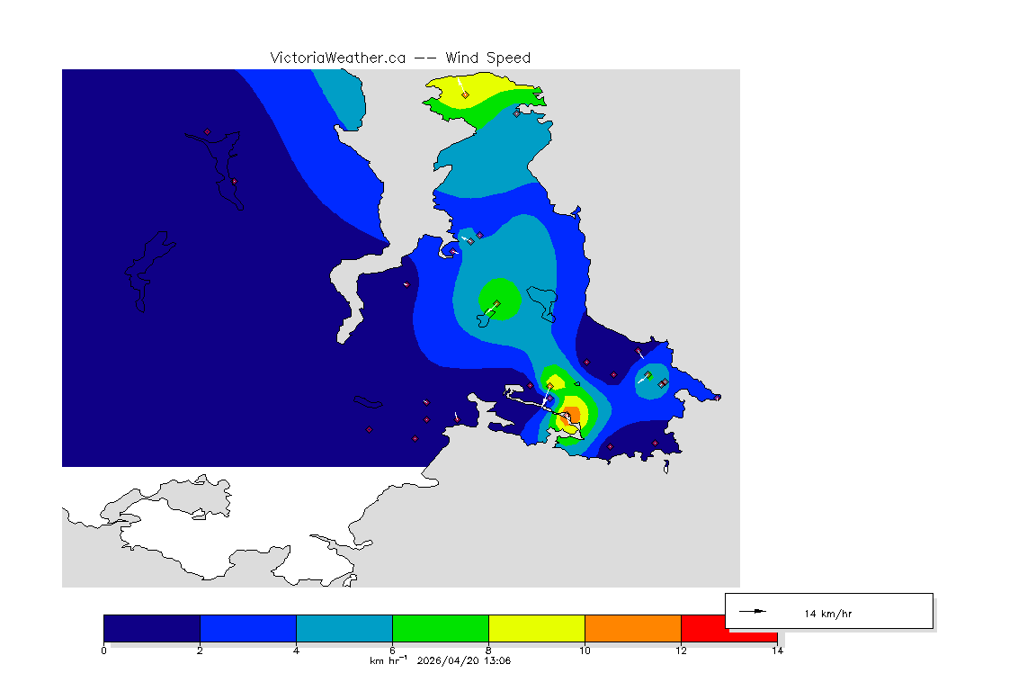Click the "8" tick label on colorbar
This screenshot has height=691, width=1036.
(x=488, y=651)
